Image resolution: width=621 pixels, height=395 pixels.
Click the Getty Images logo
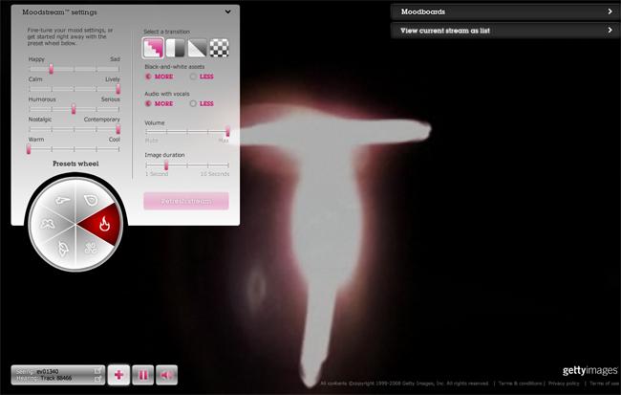(589, 370)
